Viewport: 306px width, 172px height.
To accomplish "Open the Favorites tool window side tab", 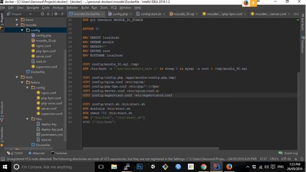I will coord(2,137).
